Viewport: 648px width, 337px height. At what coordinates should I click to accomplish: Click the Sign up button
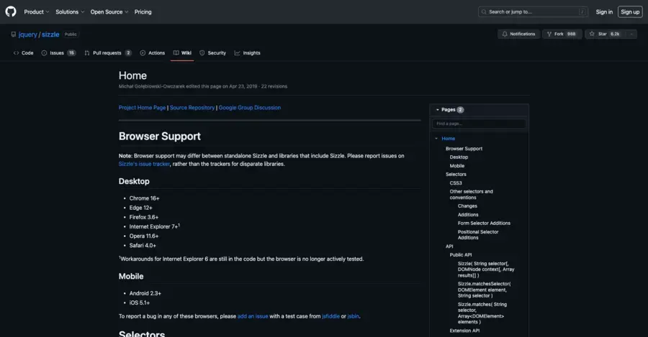tap(630, 12)
